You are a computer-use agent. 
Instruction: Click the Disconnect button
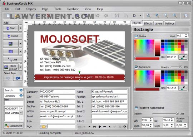pos(14,126)
